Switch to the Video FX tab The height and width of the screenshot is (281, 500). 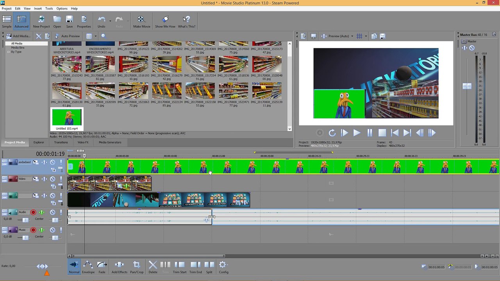click(x=83, y=142)
